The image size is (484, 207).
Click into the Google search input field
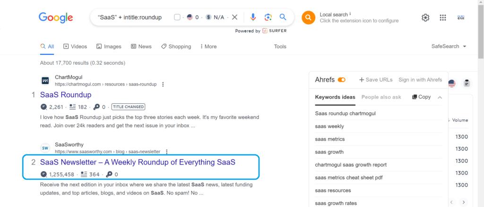[x=130, y=17]
